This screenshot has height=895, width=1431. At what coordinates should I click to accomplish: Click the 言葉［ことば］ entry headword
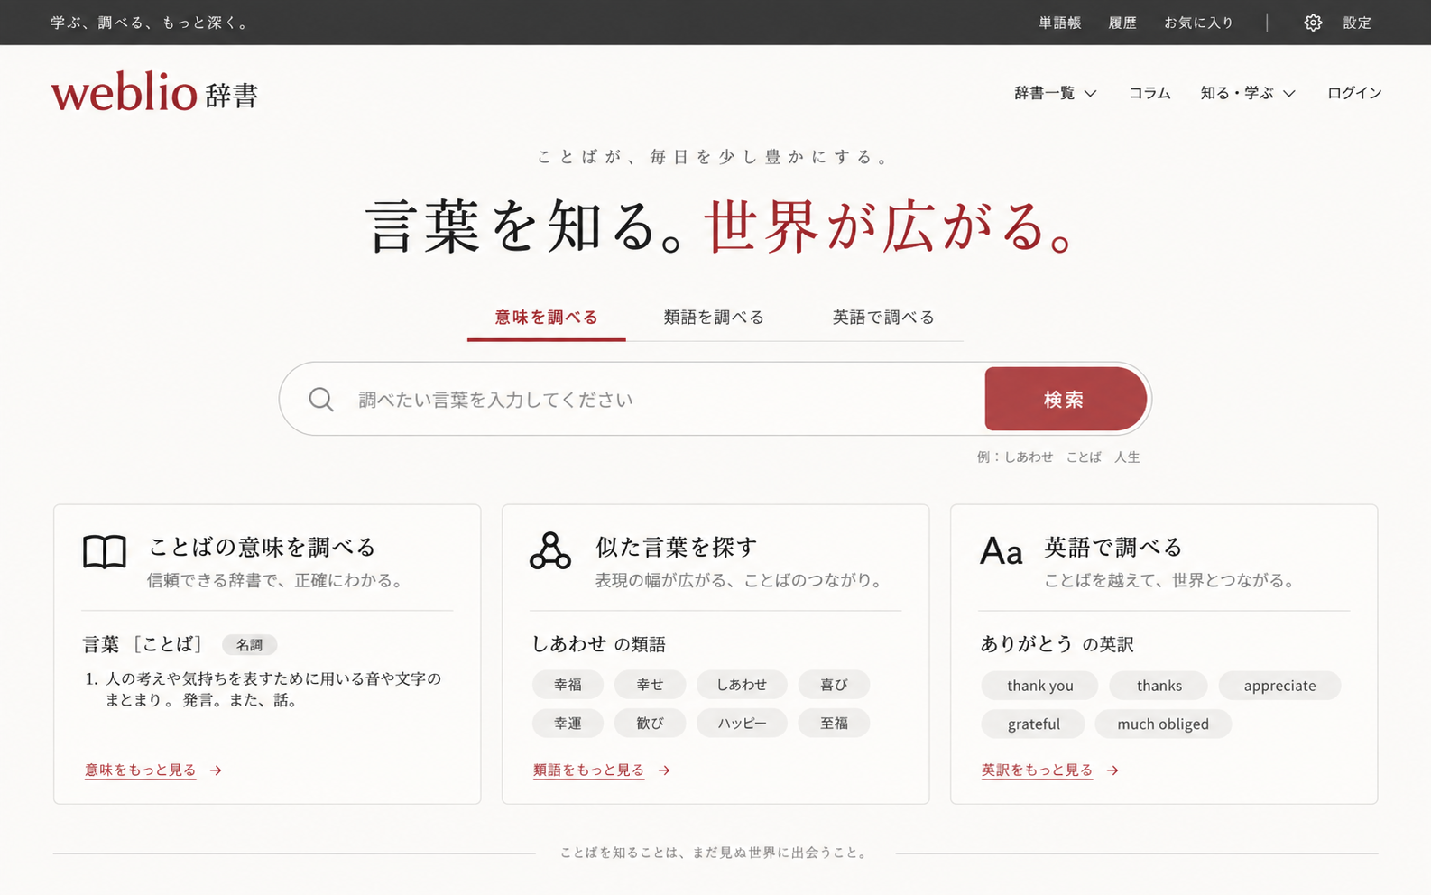tap(143, 644)
